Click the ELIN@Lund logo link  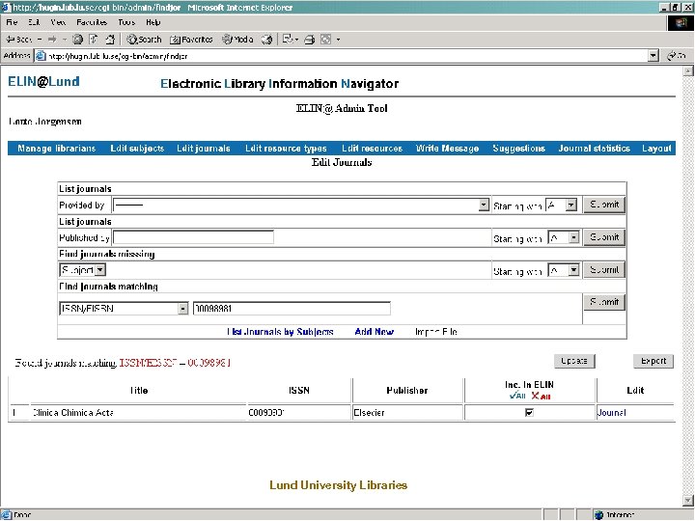click(x=43, y=81)
